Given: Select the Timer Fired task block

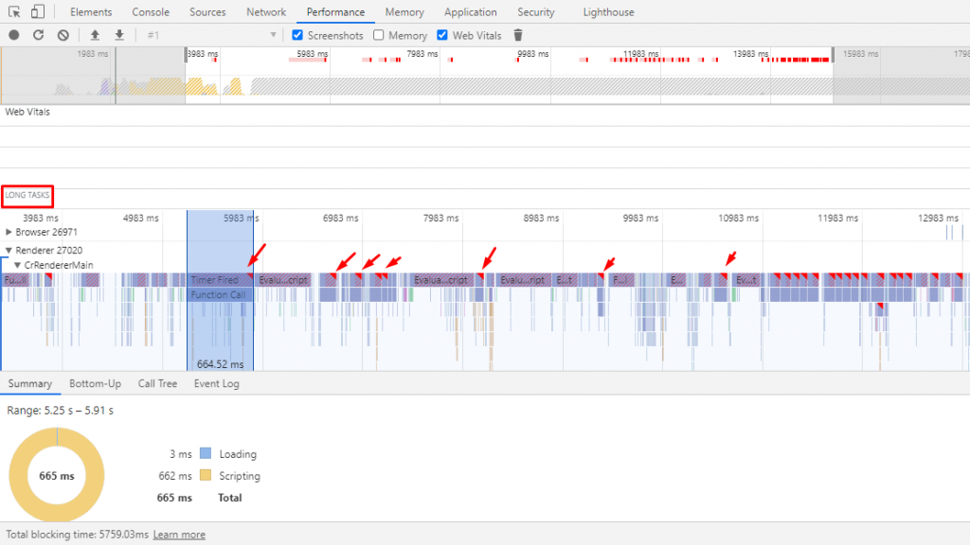Looking at the screenshot, I should click(x=220, y=280).
